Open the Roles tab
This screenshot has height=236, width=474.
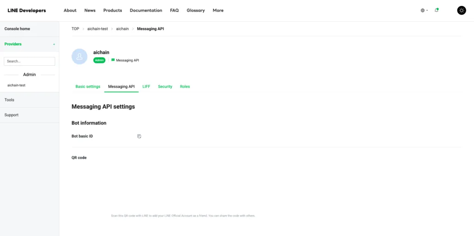[185, 87]
